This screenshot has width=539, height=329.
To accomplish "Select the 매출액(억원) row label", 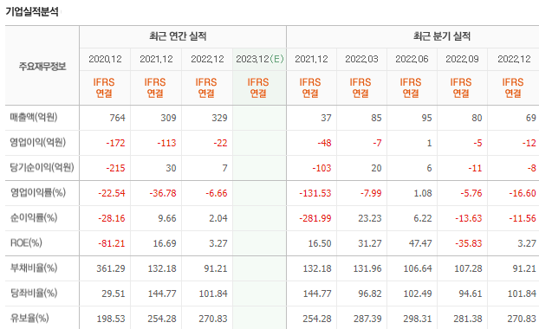I will click(x=34, y=118).
